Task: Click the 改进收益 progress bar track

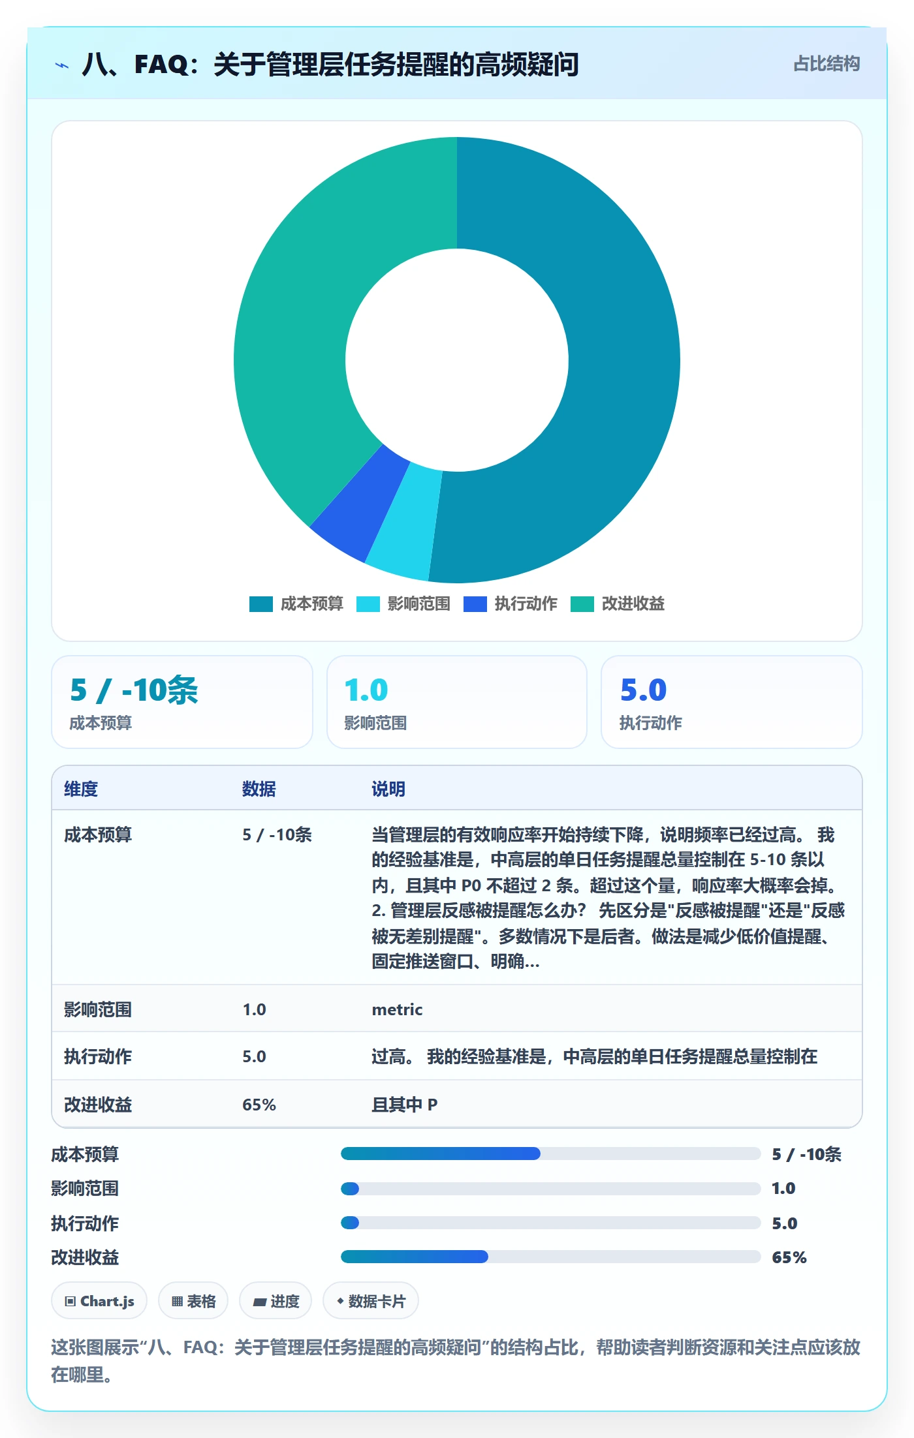Action: click(551, 1257)
